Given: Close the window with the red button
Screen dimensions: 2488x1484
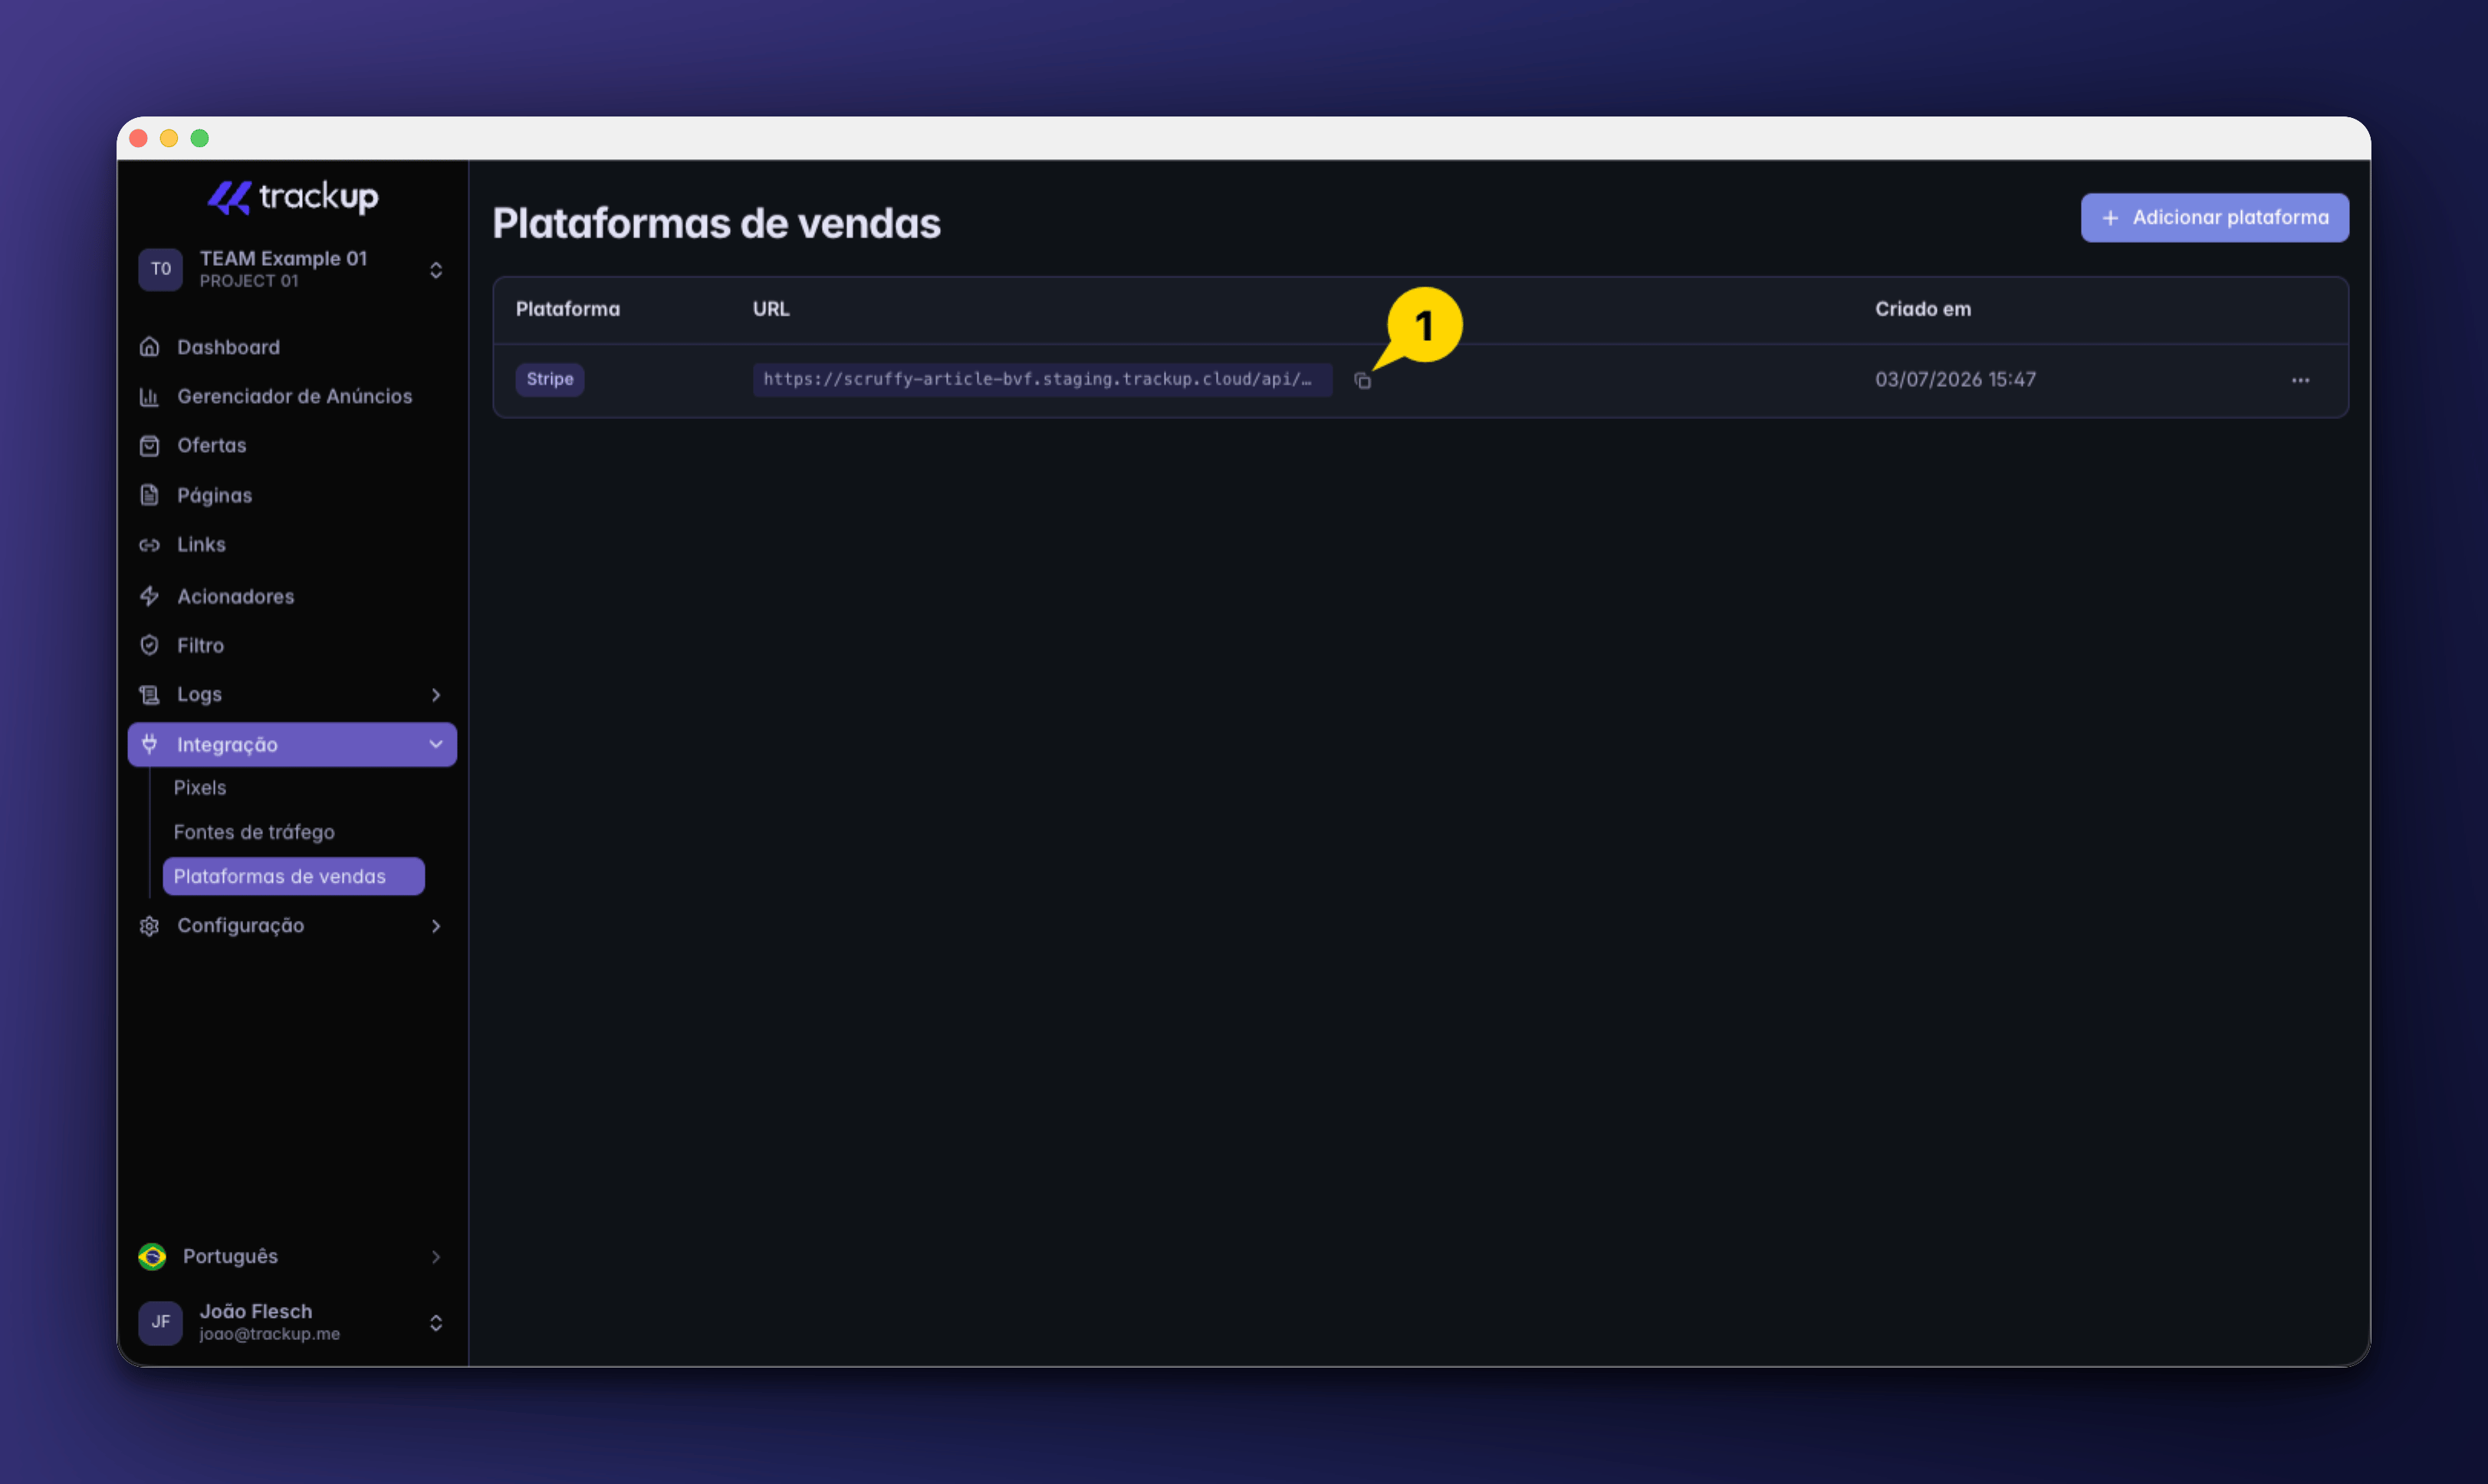Looking at the screenshot, I should coord(139,138).
